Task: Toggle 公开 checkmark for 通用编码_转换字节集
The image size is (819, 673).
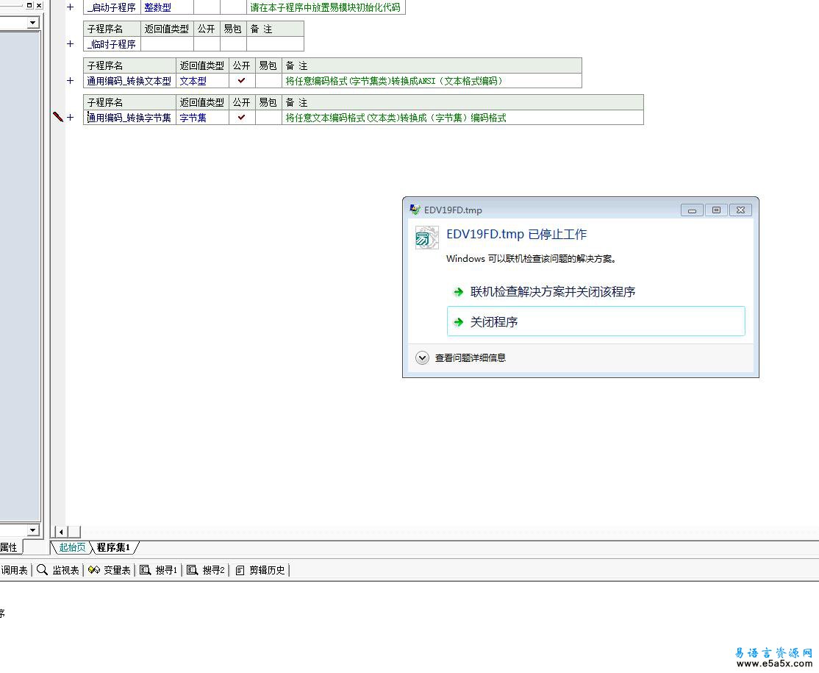Action: (x=241, y=118)
